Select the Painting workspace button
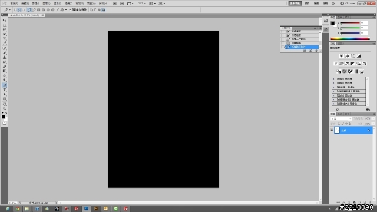The image size is (377, 212). tap(317, 4)
